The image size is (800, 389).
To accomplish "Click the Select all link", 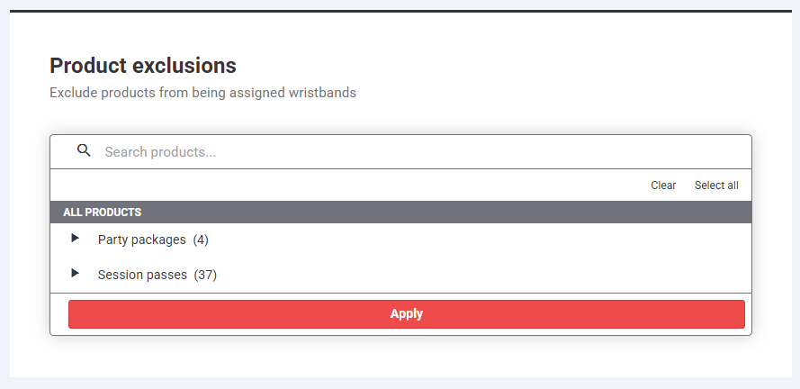I will pyautogui.click(x=716, y=185).
